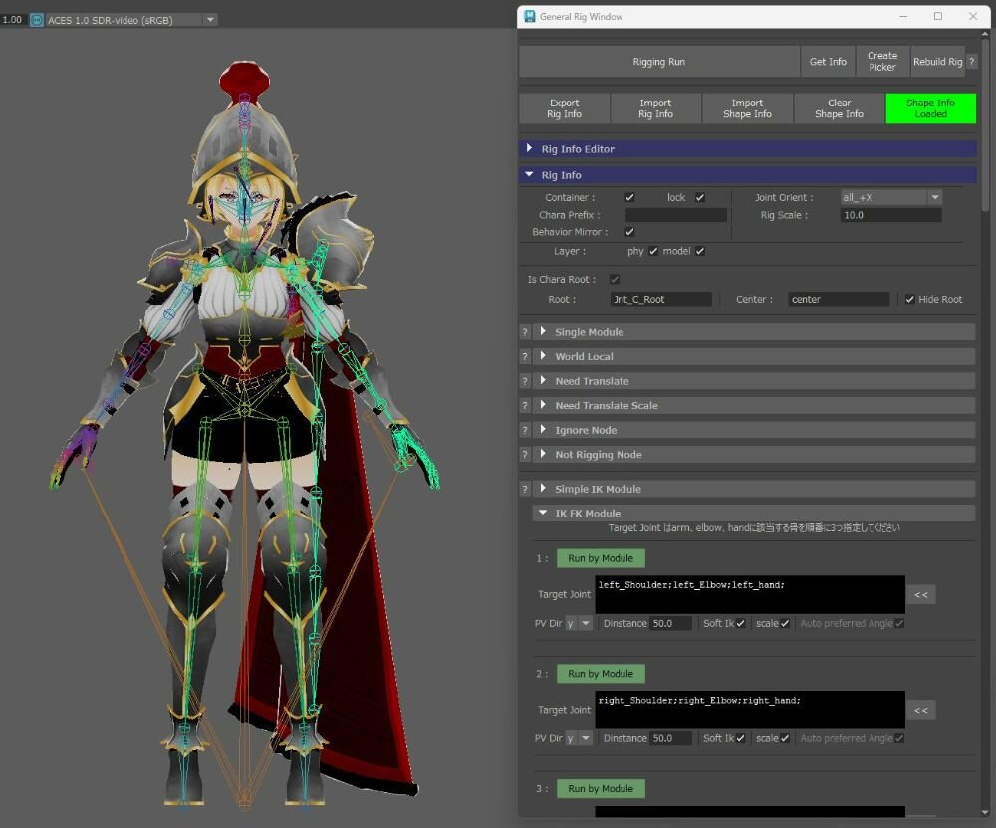Image resolution: width=996 pixels, height=828 pixels.
Task: Toggle the Container checkbox
Action: (629, 198)
